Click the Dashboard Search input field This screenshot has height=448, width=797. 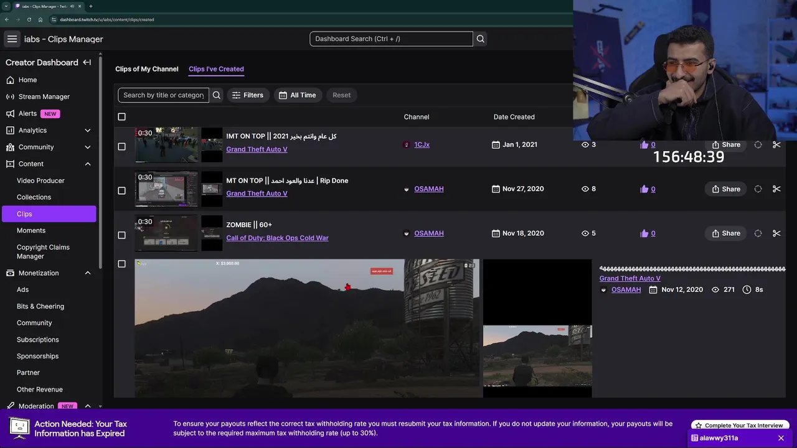391,39
